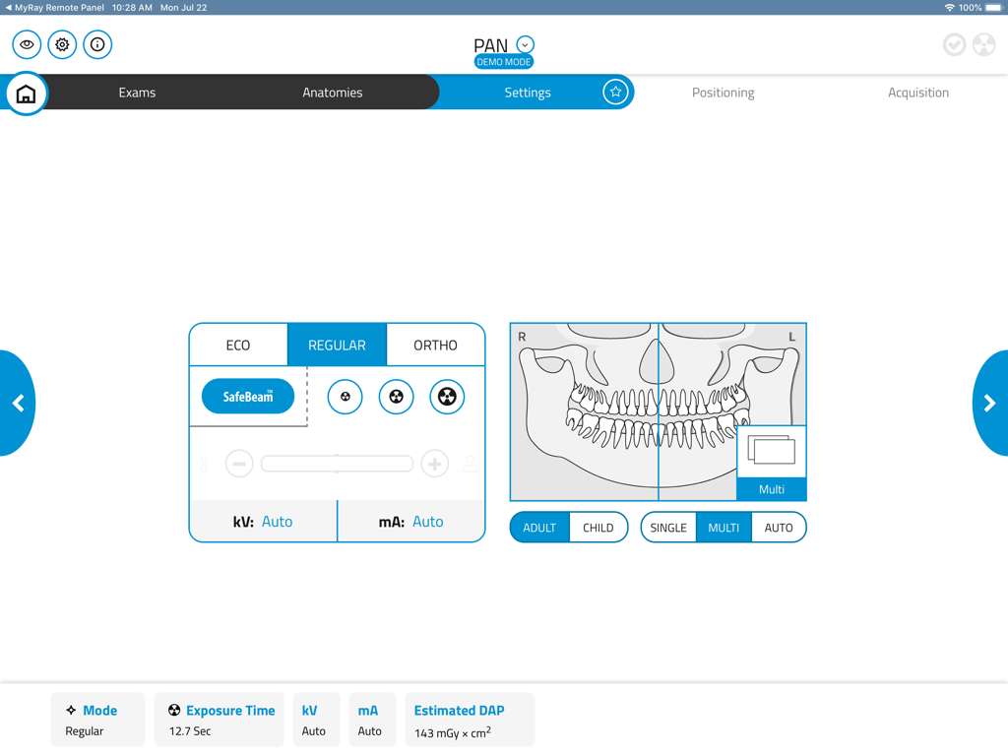Switch patient type to CHILD

pos(598,527)
